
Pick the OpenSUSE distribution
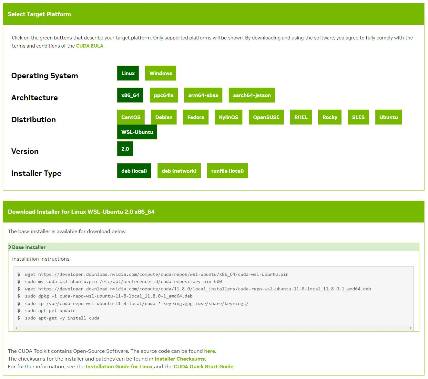(266, 117)
